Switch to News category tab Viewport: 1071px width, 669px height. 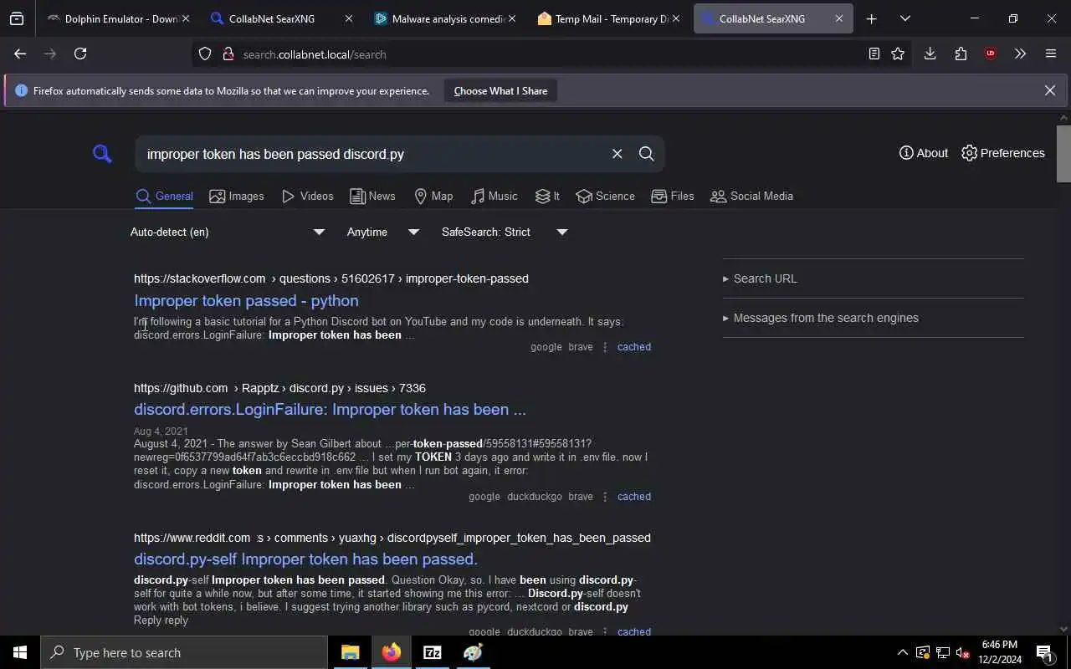pyautogui.click(x=372, y=197)
